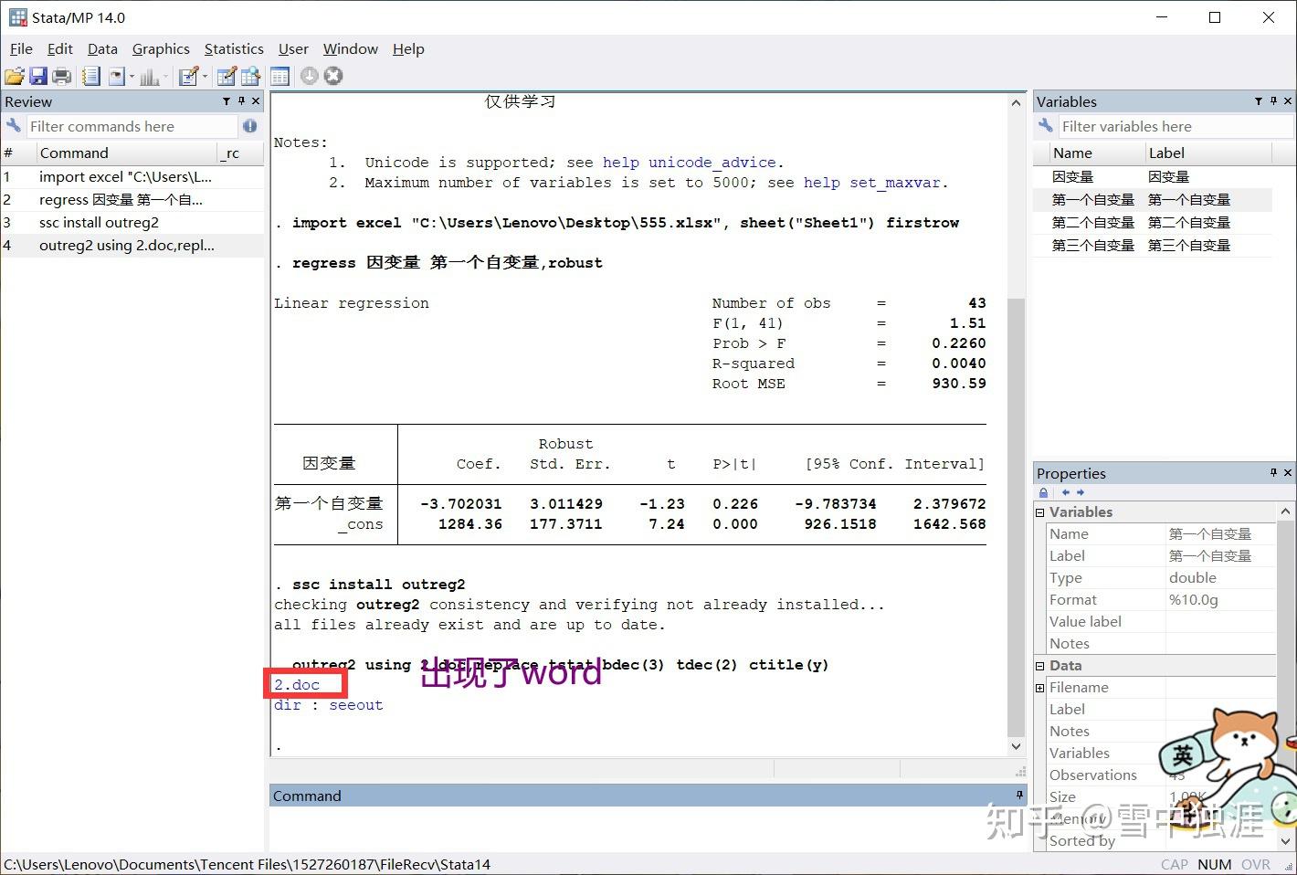Begin a new log file
The height and width of the screenshot is (875, 1297).
point(91,75)
